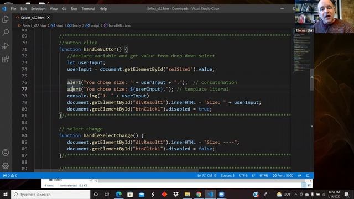354x199 pixels.
Task: Click Ln 77, Col 15 cursor position
Action: (x=207, y=175)
